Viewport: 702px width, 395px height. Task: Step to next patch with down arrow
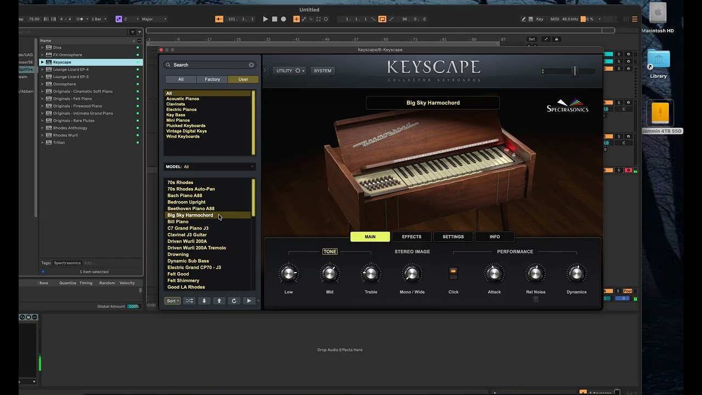tap(204, 301)
